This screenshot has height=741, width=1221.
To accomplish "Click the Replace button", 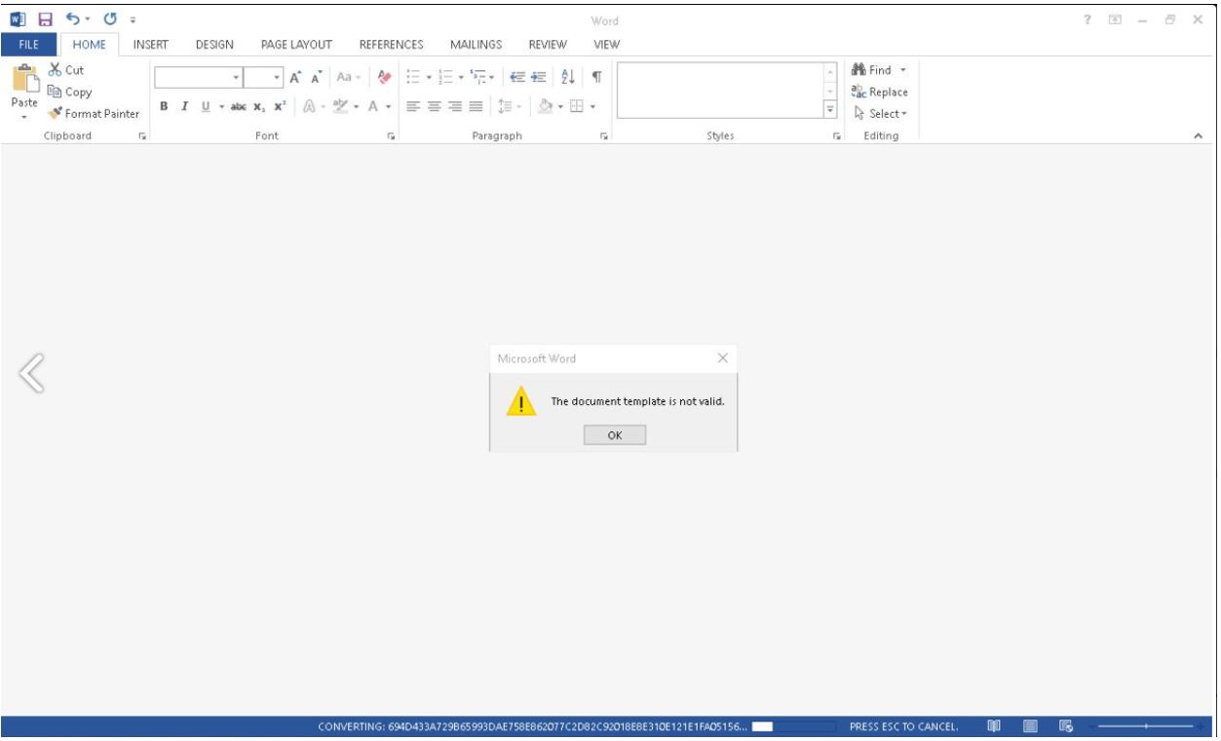I will (879, 93).
